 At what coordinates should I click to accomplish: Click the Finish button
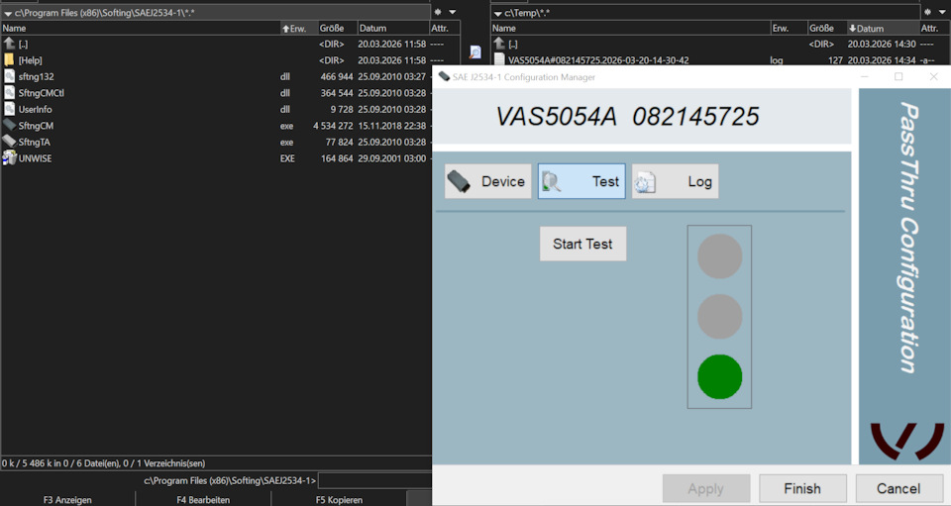click(802, 488)
